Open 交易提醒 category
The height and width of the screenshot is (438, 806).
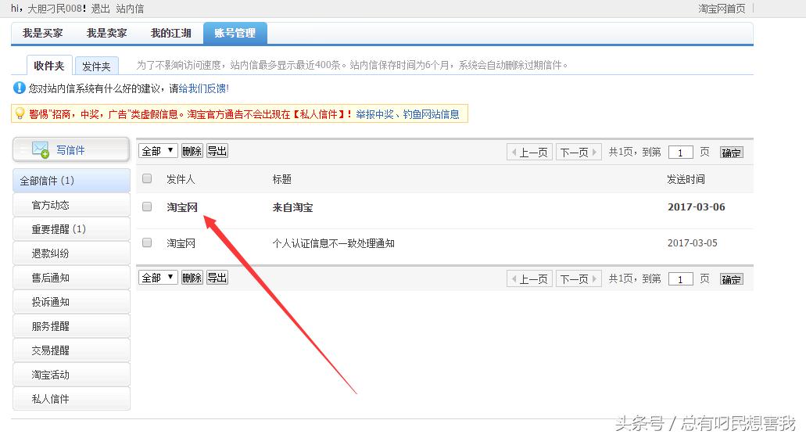point(71,350)
